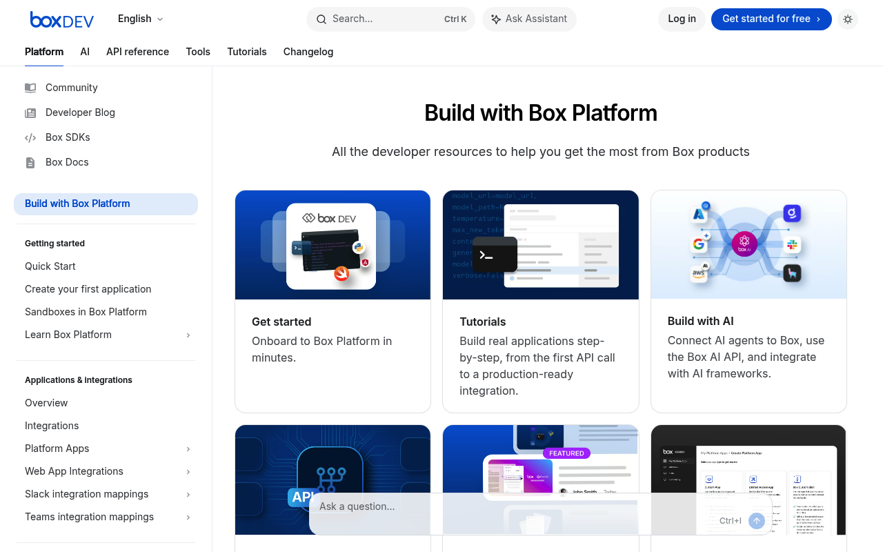Click the Community book icon
Image resolution: width=883 pixels, height=552 pixels.
pyautogui.click(x=30, y=88)
